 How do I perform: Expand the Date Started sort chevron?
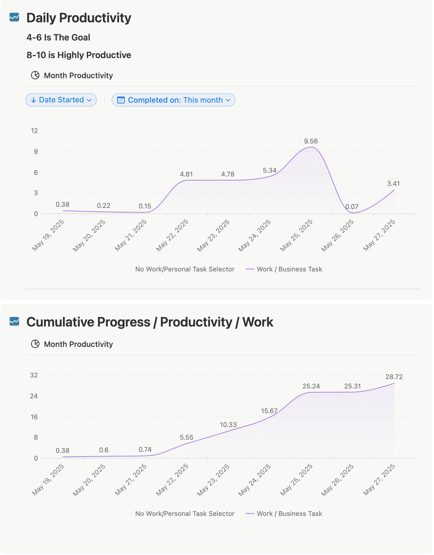pyautogui.click(x=89, y=100)
